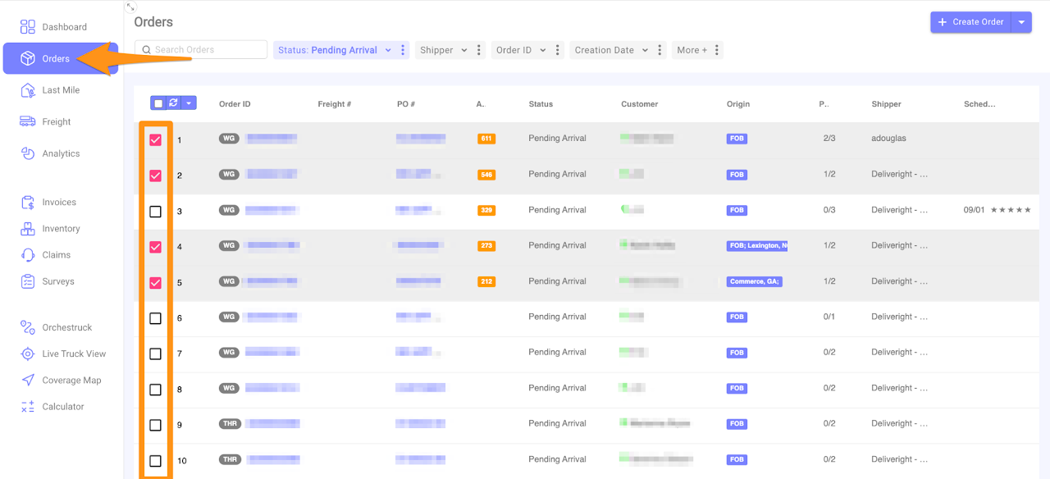Uncheck the checkbox for row 1

click(x=155, y=140)
